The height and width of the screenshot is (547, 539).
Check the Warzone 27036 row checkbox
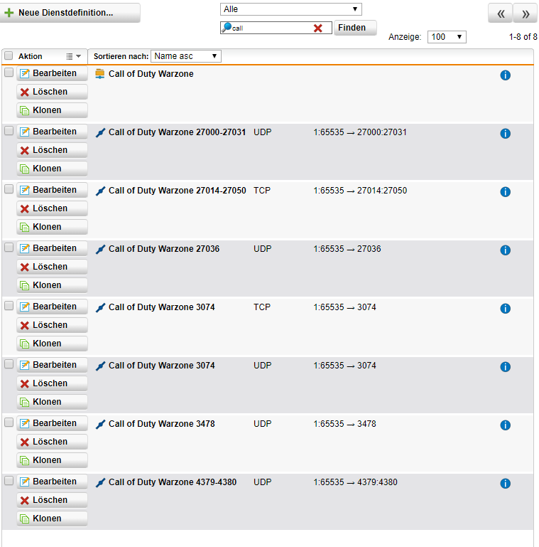(9, 247)
